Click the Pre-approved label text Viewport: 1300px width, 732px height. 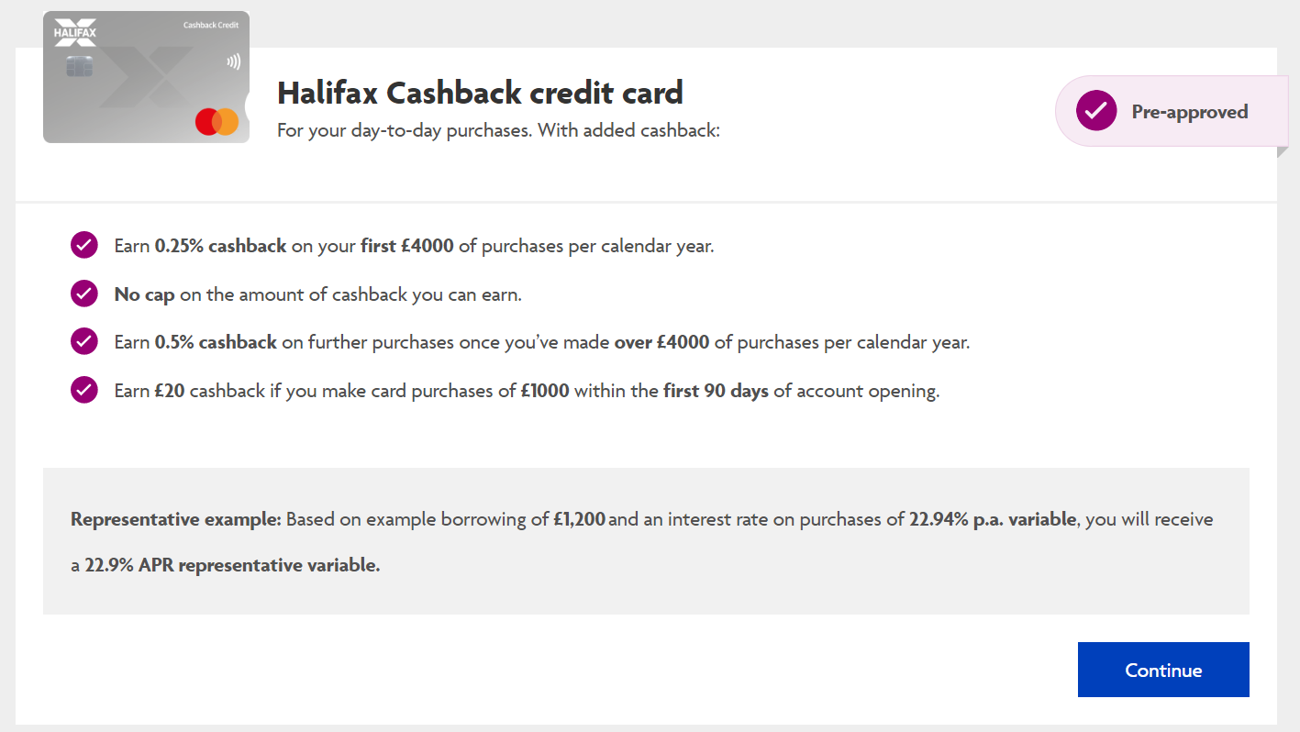(1189, 112)
